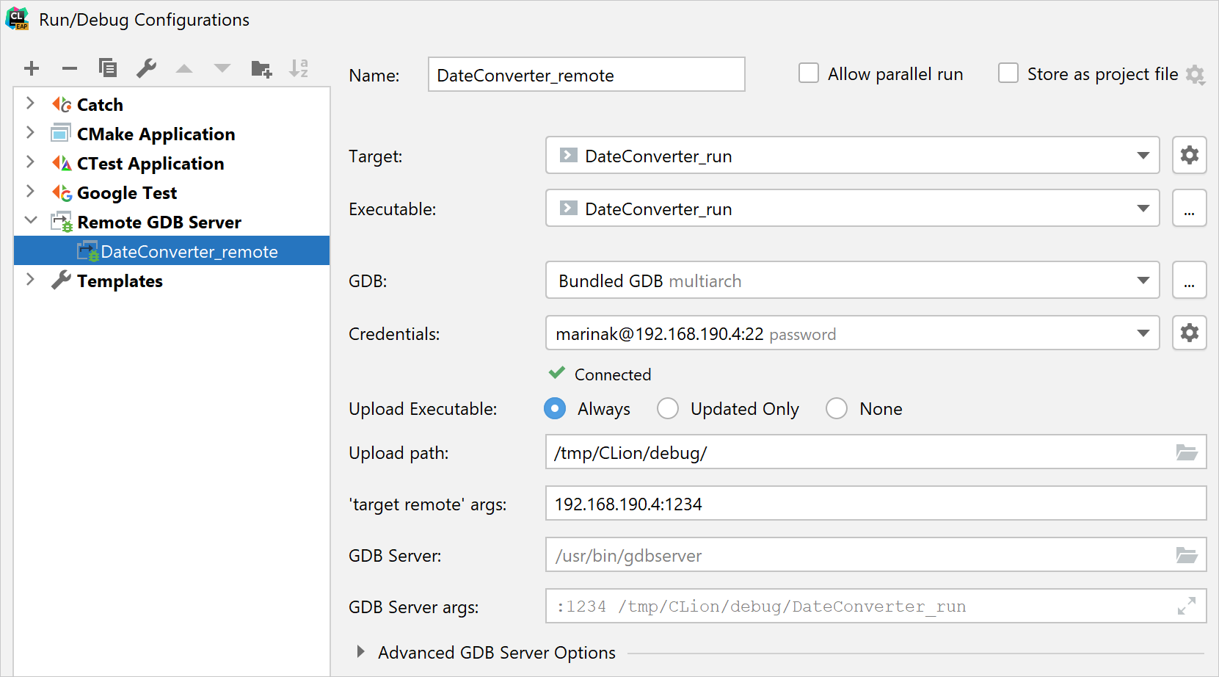Collapse the Remote GDB Server node
The image size is (1219, 677).
[30, 220]
